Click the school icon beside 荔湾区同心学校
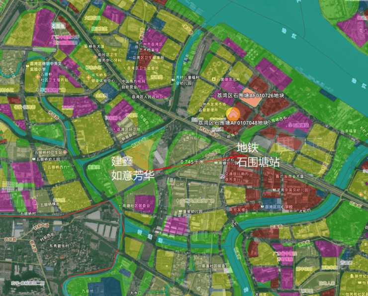This screenshot has width=368, height=296. pos(263,207)
